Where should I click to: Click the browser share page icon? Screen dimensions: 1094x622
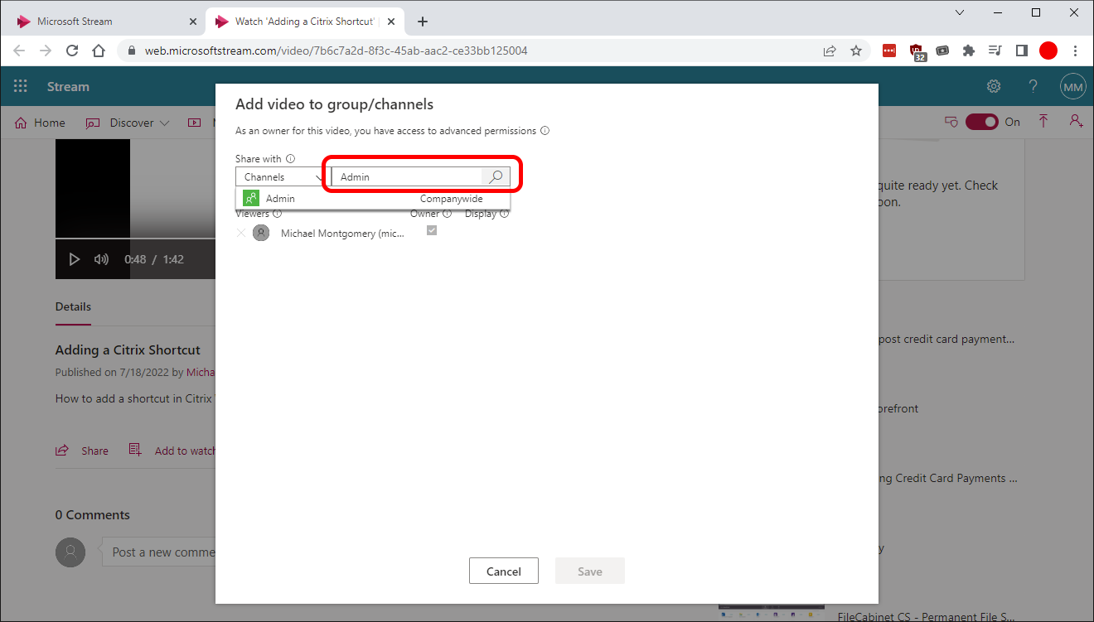click(830, 51)
